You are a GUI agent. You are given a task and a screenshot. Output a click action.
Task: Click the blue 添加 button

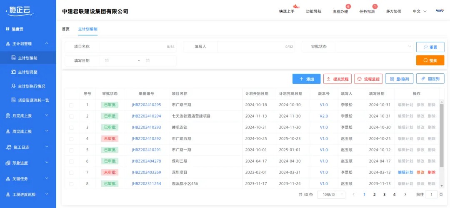[307, 79]
